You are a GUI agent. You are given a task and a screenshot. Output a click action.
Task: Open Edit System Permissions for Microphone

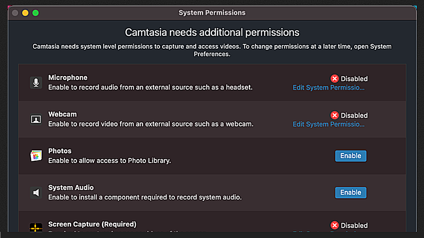tap(328, 88)
